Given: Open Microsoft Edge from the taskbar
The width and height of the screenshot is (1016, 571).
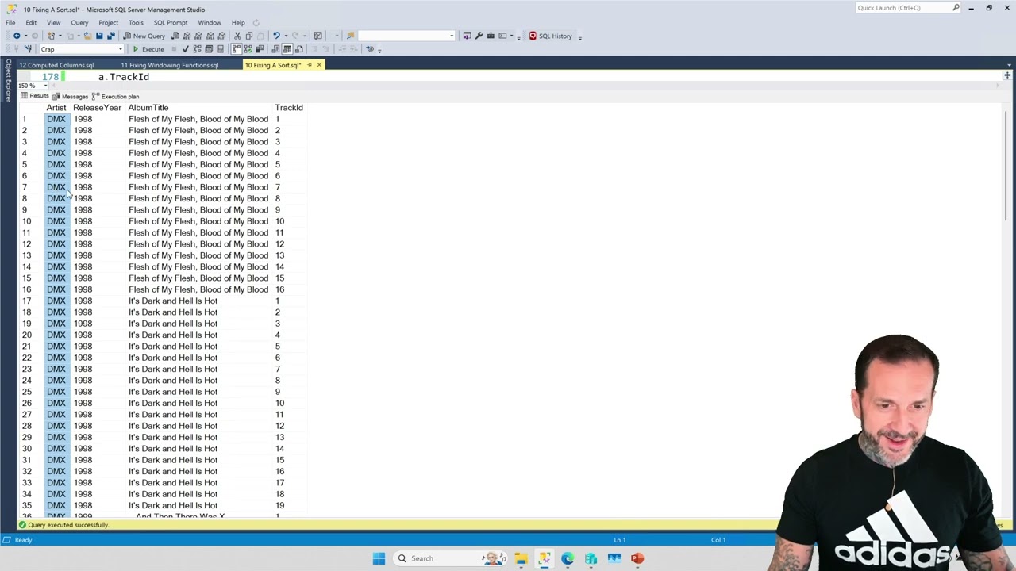Looking at the screenshot, I should [x=568, y=558].
